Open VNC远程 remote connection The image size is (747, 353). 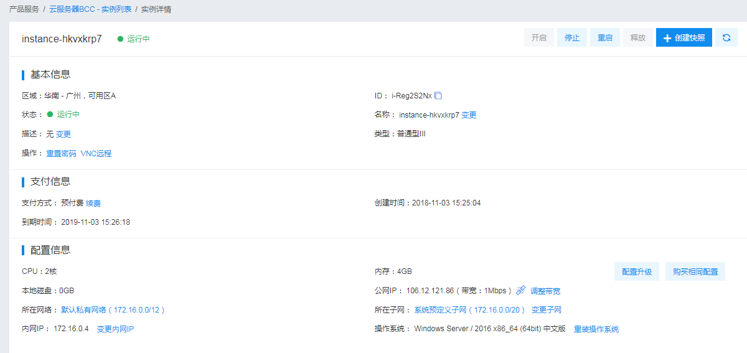click(x=96, y=154)
